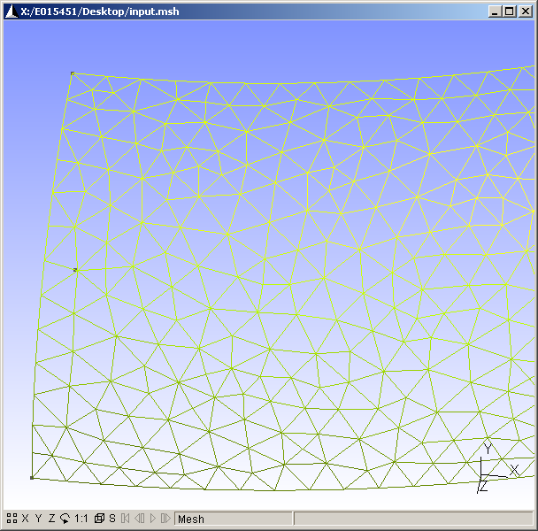
Task: Click the X Y Z axes triad in the viewport
Action: tap(497, 468)
